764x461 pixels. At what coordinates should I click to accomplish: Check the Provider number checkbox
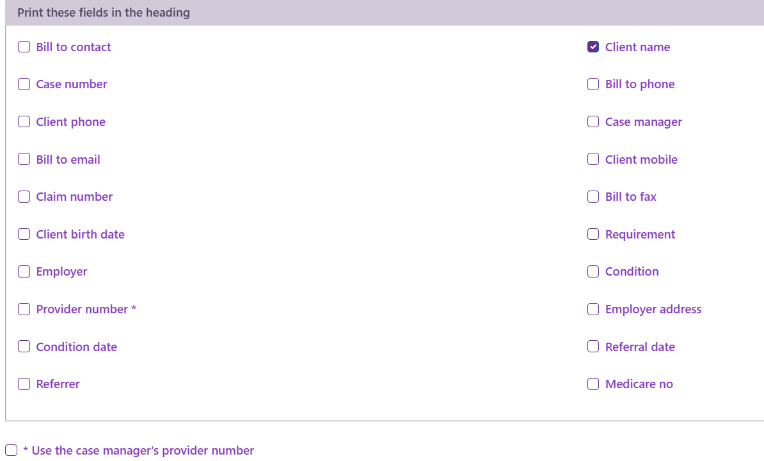[x=24, y=309]
